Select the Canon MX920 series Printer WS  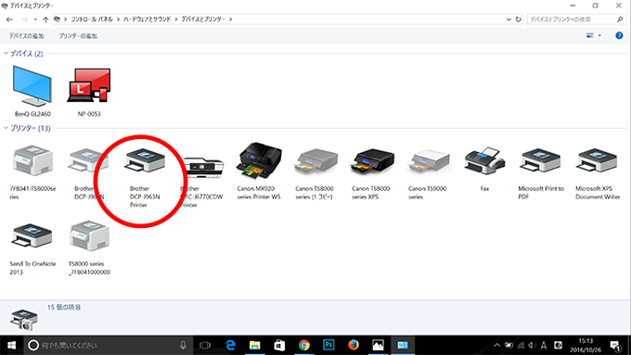(x=259, y=171)
